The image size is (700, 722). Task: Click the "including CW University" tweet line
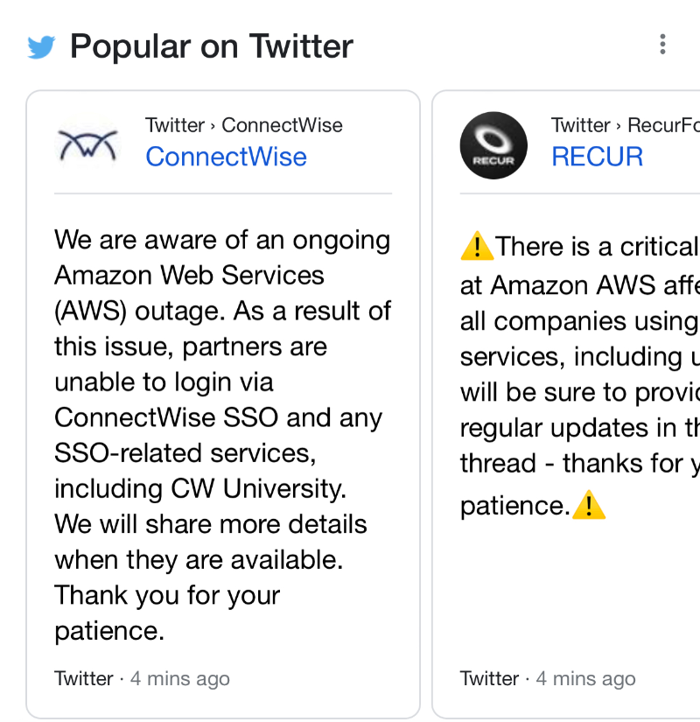(x=200, y=488)
